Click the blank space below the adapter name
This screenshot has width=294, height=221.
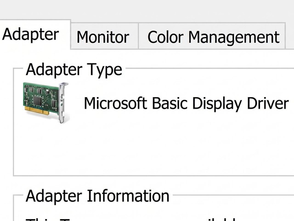186,132
